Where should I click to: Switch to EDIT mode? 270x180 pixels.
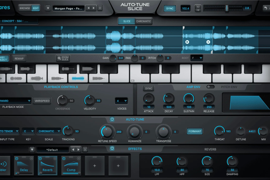(x=36, y=8)
